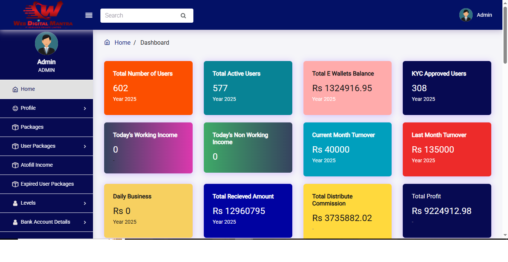Click the Admin profile picture in sidebar
The height and width of the screenshot is (262, 508).
point(46,43)
